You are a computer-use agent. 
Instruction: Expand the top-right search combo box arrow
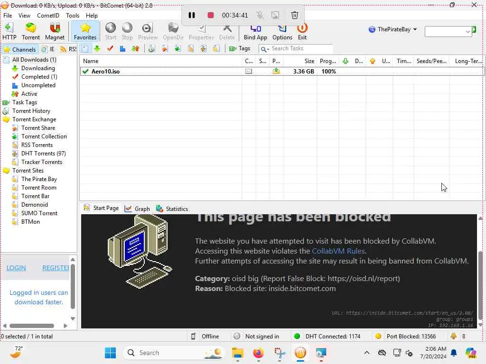[467, 31]
